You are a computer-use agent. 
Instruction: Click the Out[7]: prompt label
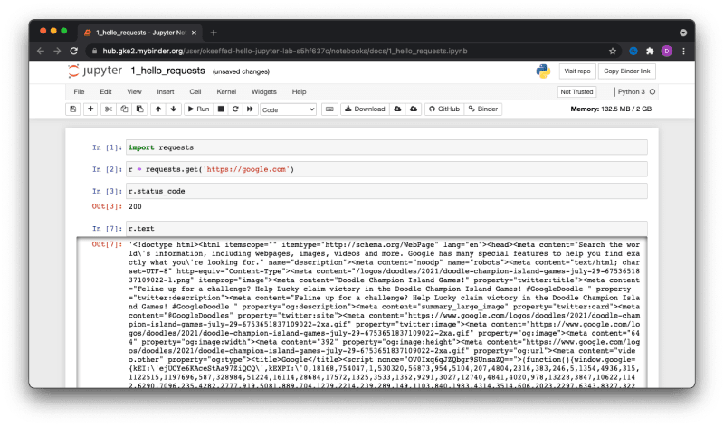tap(107, 244)
